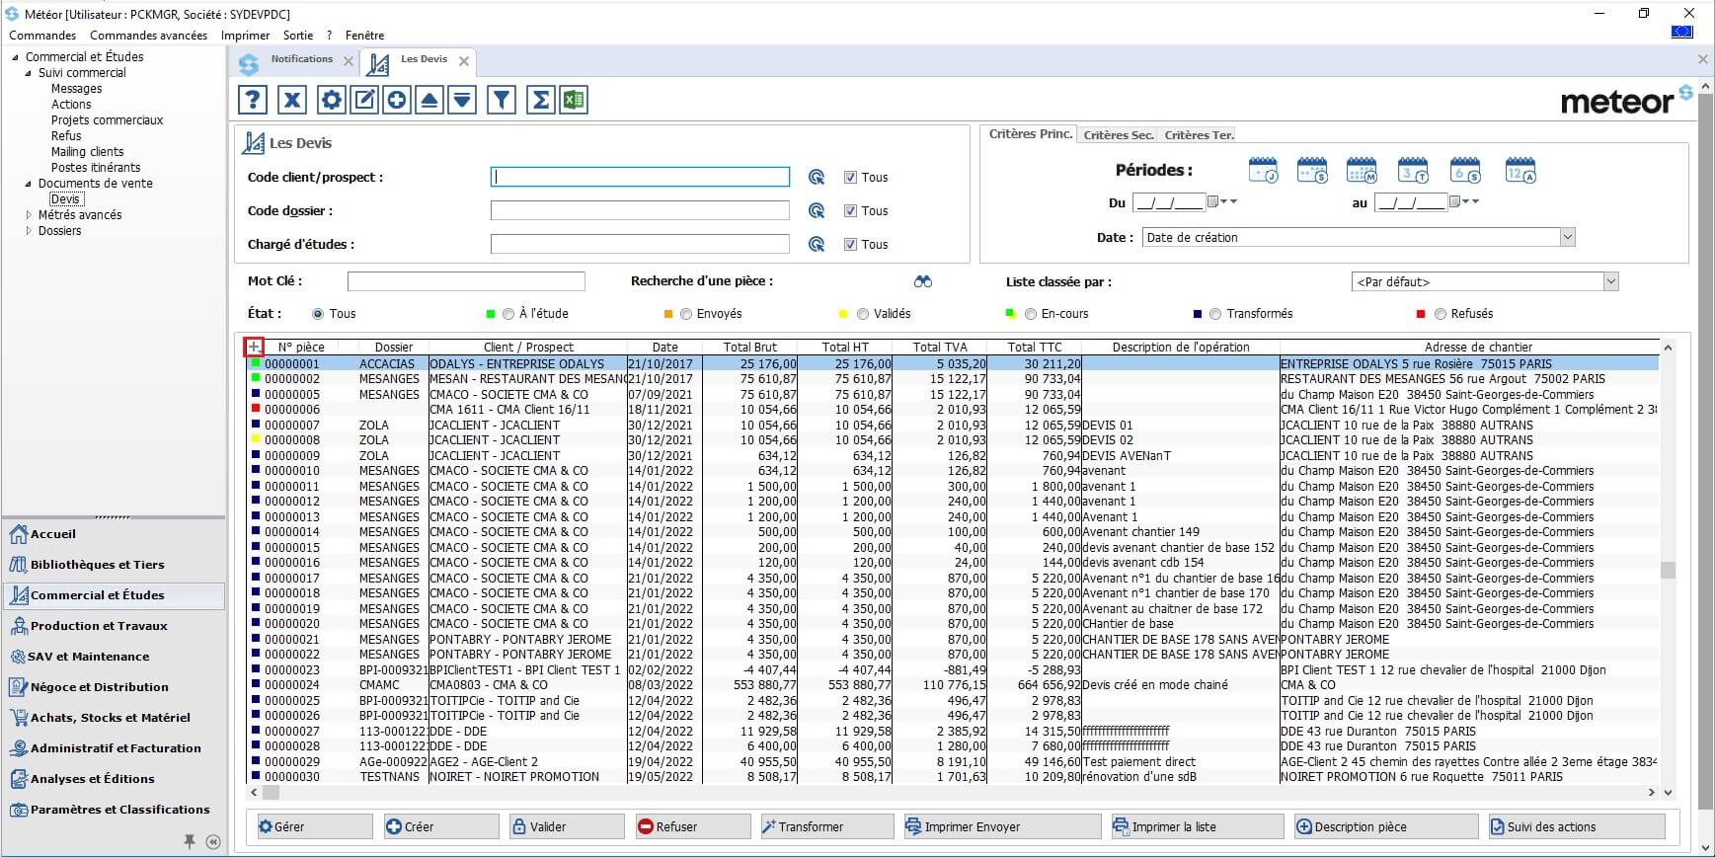The width and height of the screenshot is (1715, 857).
Task: Select the day (J) period calendar icon
Action: tap(1263, 170)
